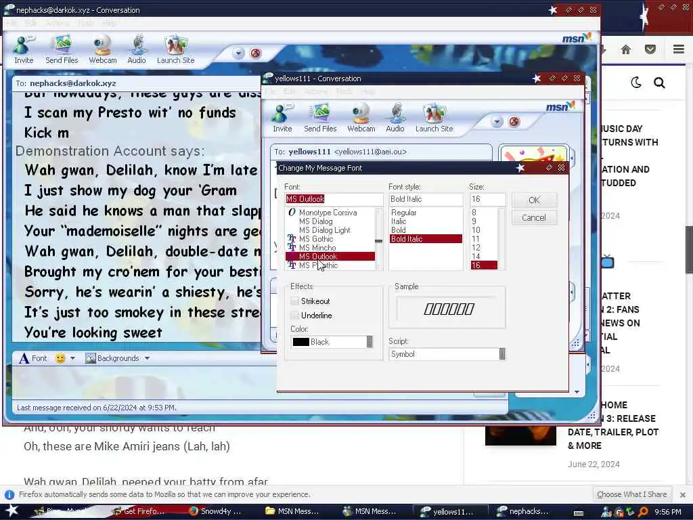
Task: Click the block contact icon in yellows111 window
Action: [x=514, y=122]
